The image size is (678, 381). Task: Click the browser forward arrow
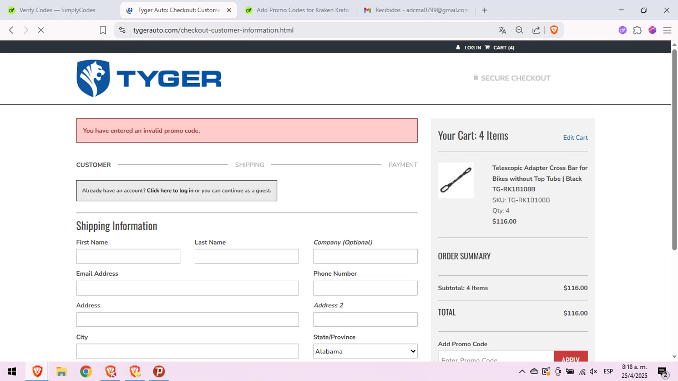[26, 30]
